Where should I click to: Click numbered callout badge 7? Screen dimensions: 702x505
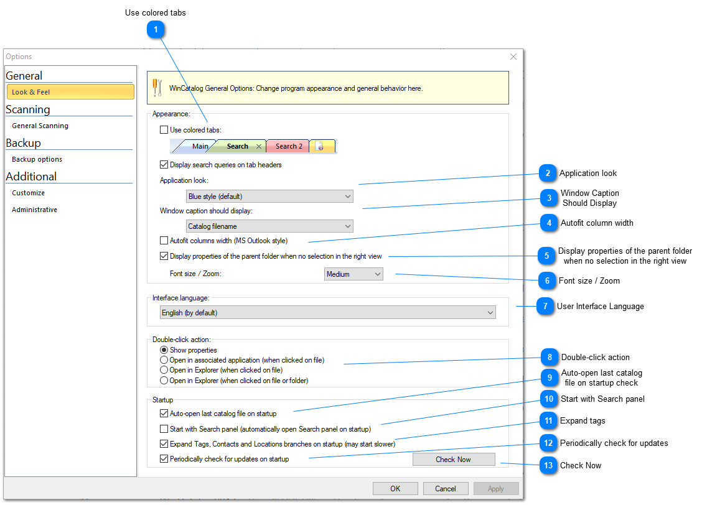[545, 307]
